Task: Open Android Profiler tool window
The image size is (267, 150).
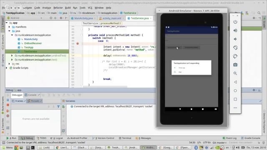Action: (77, 138)
